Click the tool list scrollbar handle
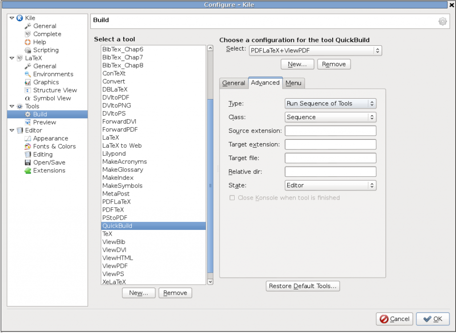 click(210, 186)
